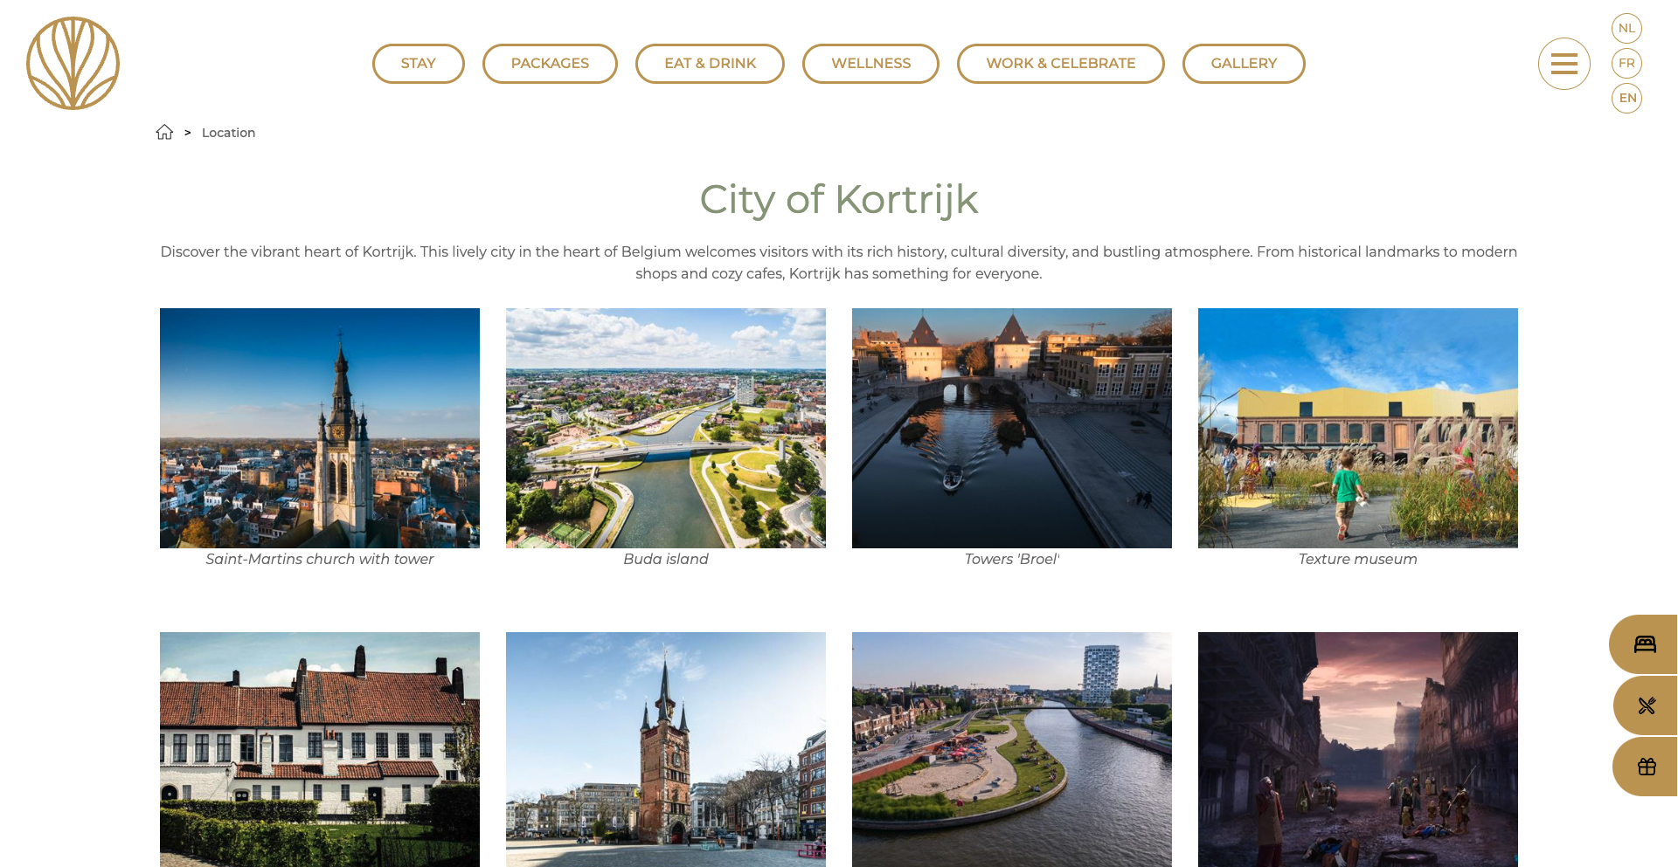Viewport: 1678px width, 867px height.
Task: Go to Packages
Action: click(550, 64)
